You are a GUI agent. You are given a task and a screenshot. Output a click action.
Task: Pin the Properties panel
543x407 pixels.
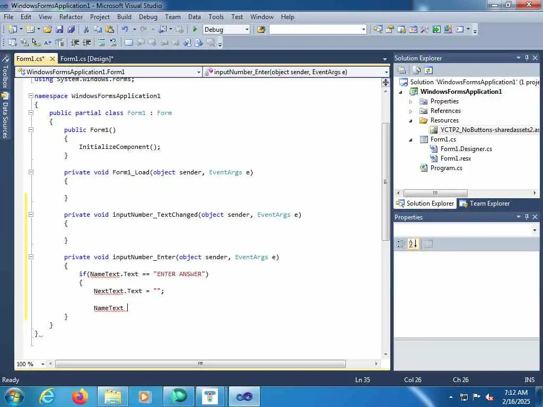pos(527,217)
